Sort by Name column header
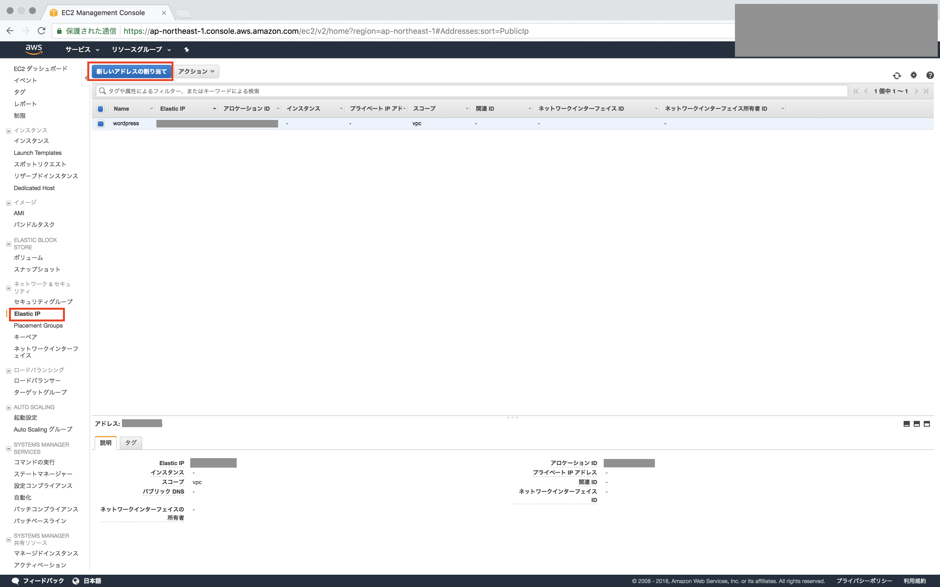The height and width of the screenshot is (587, 940). pyautogui.click(x=121, y=109)
